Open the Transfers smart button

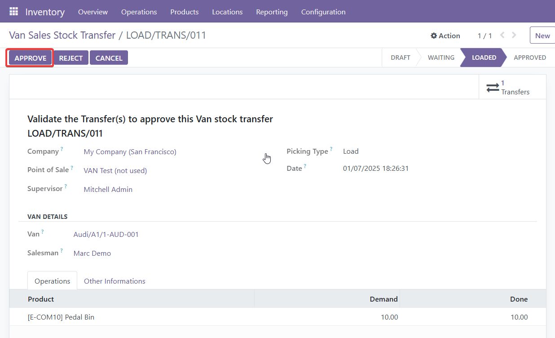point(508,88)
